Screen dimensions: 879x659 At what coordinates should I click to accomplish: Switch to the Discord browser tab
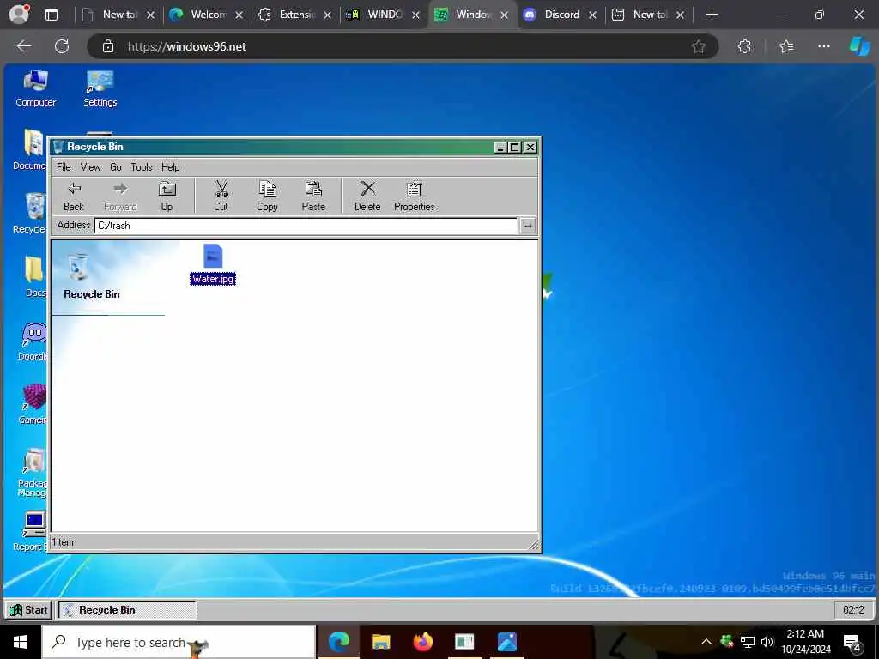561,15
